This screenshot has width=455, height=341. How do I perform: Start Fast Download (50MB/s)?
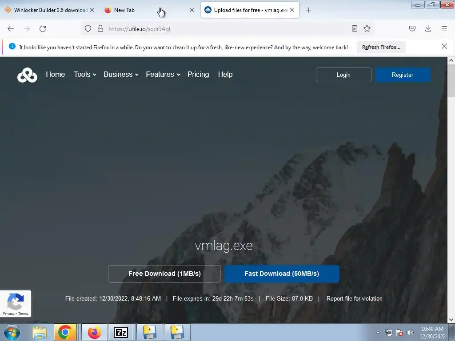281,274
